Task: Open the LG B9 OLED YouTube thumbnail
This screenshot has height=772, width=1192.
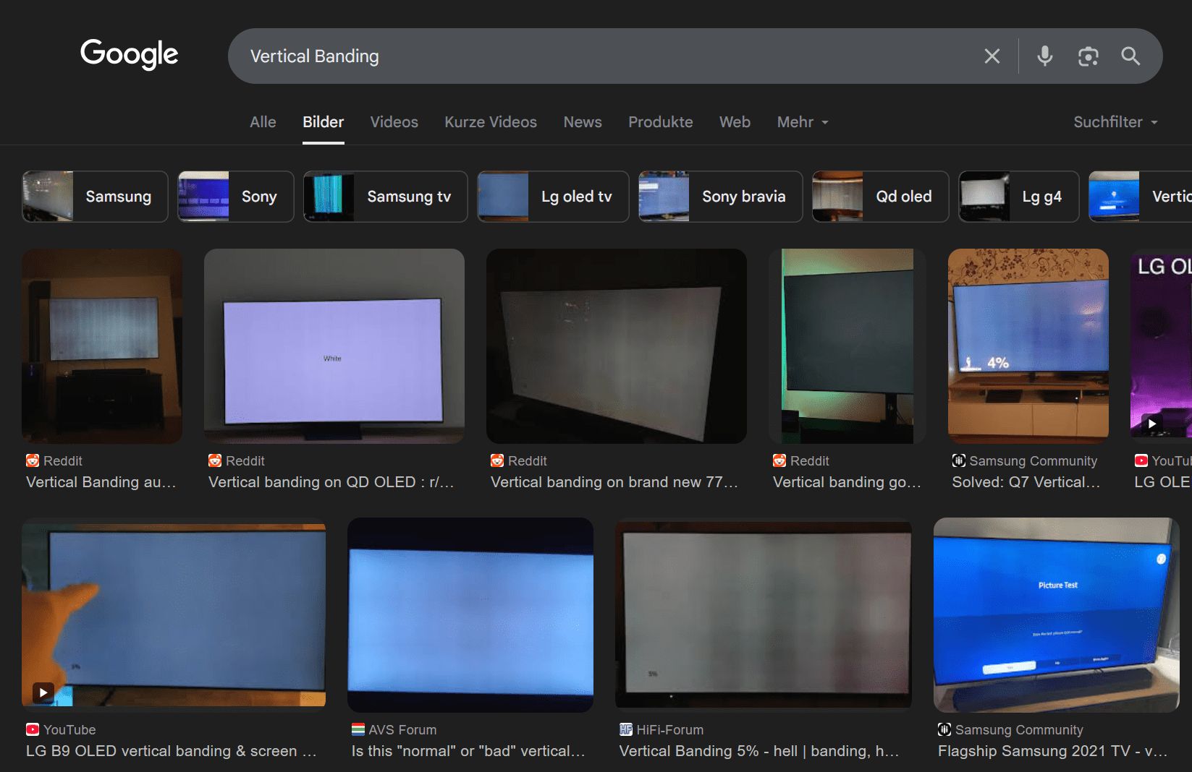Action: click(x=174, y=615)
